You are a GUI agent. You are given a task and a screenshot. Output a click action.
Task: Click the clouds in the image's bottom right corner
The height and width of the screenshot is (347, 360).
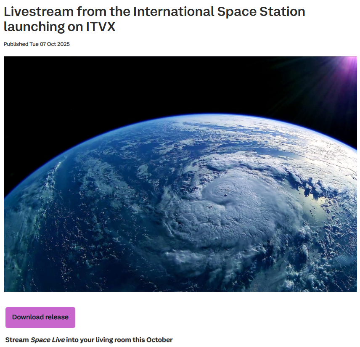(332, 273)
